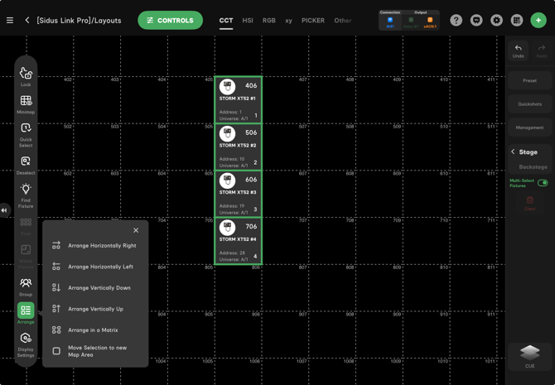The height and width of the screenshot is (385, 555).
Task: Open the help question mark icon
Action: (456, 20)
